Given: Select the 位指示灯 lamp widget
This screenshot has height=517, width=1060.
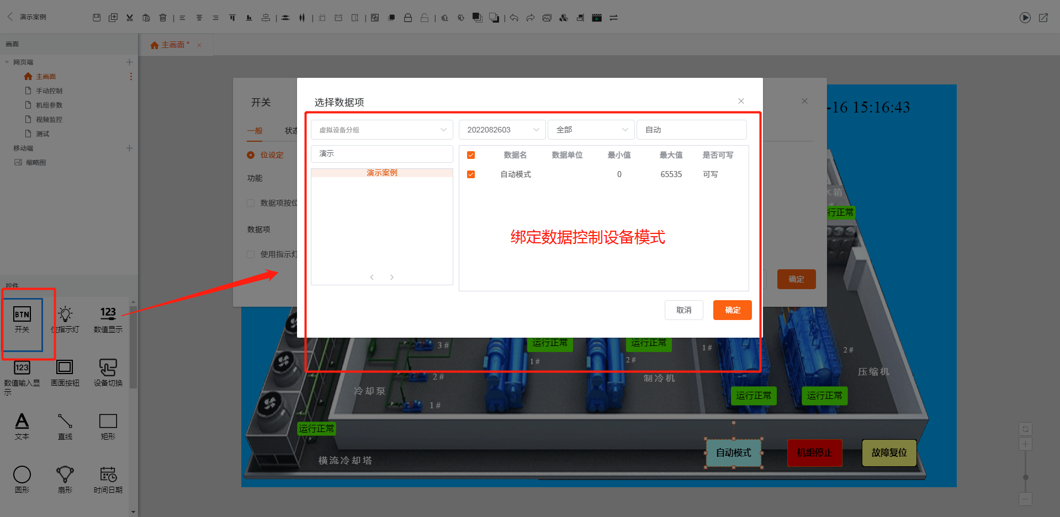Looking at the screenshot, I should tap(65, 319).
